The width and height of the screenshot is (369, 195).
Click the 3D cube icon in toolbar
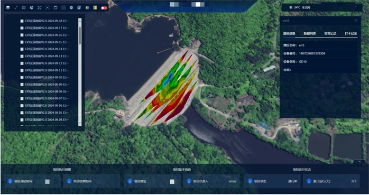click(8, 7)
